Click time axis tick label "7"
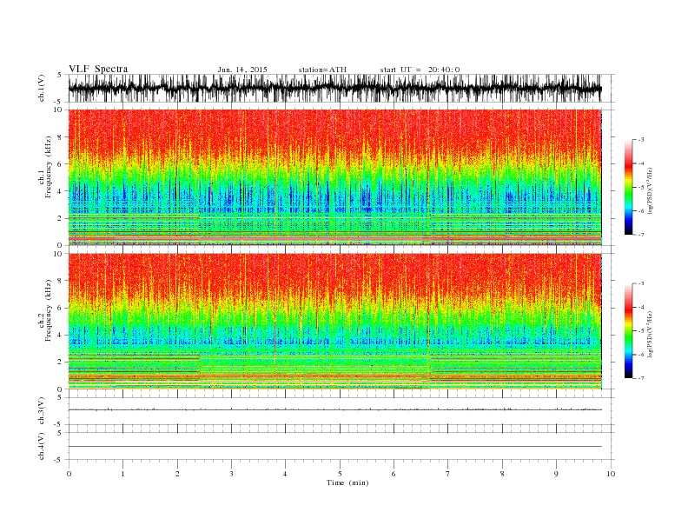The height and width of the screenshot is (532, 688). (448, 474)
